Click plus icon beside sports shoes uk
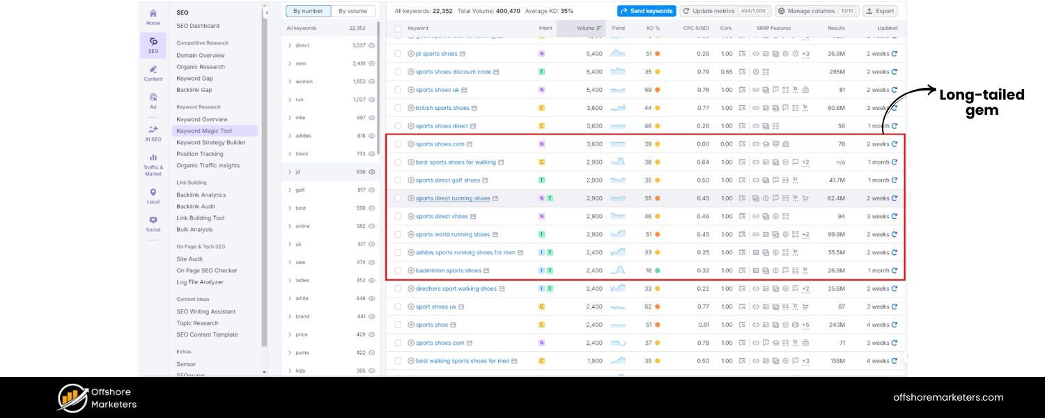1045x418 pixels. click(x=411, y=90)
